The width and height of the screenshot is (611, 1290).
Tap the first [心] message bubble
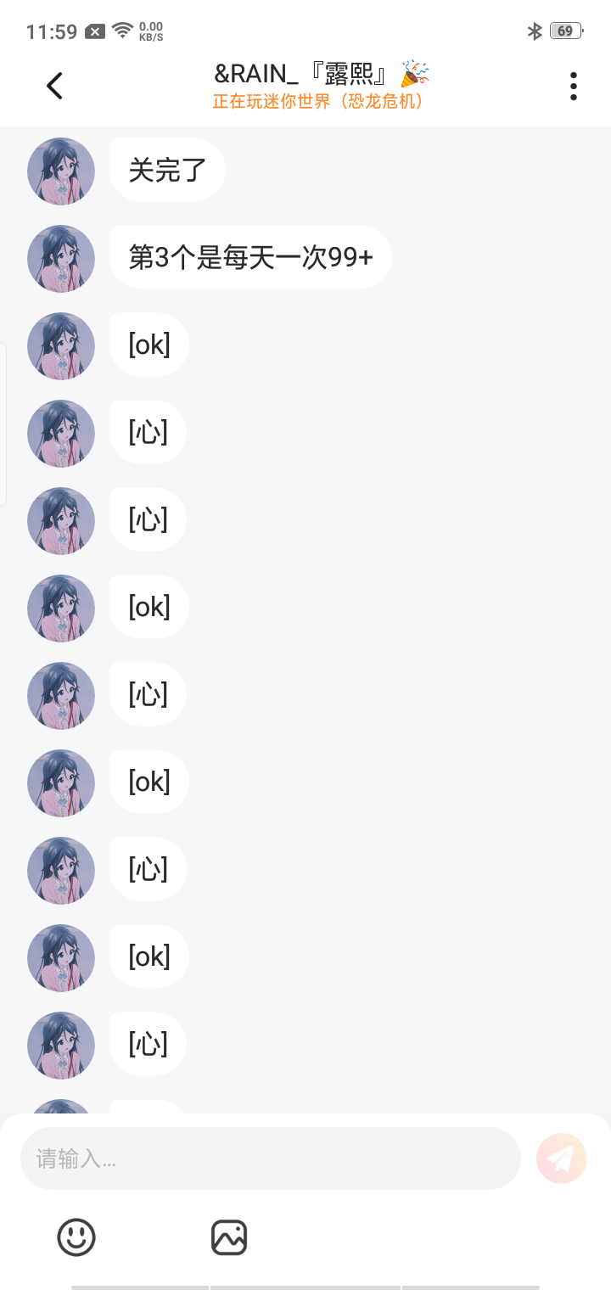tap(149, 432)
